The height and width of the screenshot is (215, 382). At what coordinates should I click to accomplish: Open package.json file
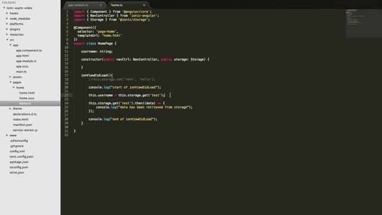[x=19, y=162]
